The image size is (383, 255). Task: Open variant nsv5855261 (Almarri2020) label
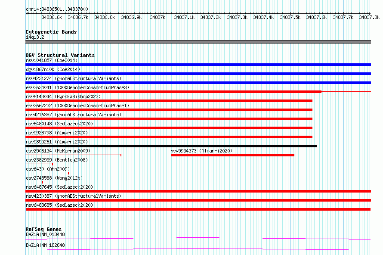pos(57,142)
